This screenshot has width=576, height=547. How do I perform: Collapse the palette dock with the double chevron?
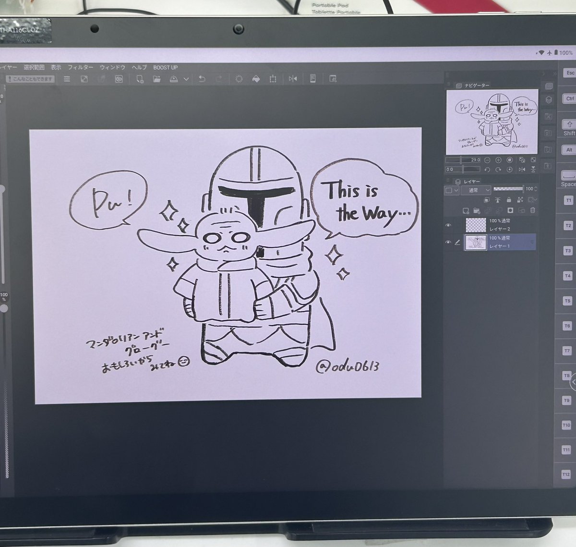(555, 73)
